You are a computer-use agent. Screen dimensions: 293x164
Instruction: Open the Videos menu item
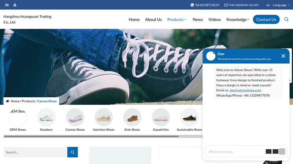click(x=215, y=20)
